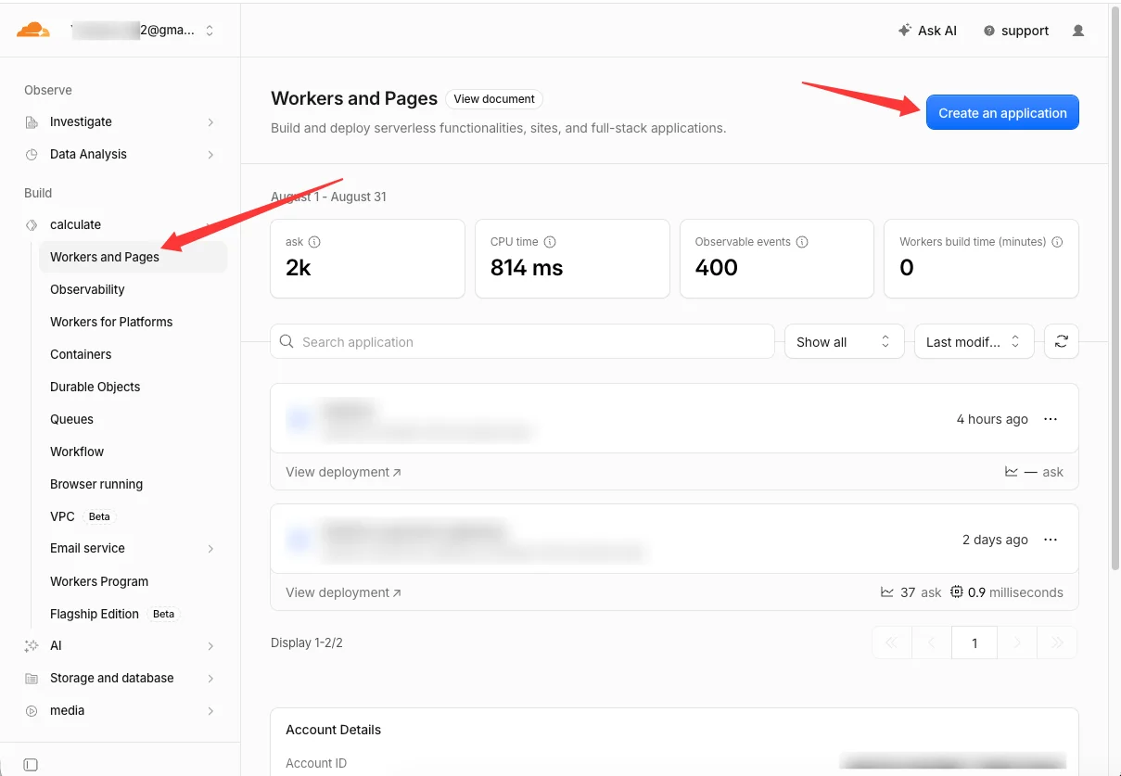Open the more menu for 2 days ago app
The image size is (1121, 776).
[x=1051, y=540]
